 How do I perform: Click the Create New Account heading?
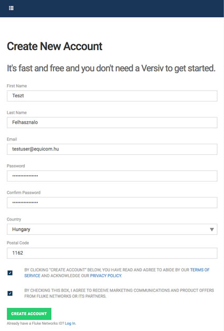55,46
